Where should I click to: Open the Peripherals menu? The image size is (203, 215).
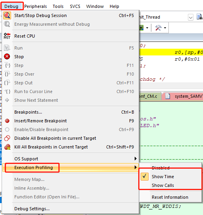[x=35, y=6]
